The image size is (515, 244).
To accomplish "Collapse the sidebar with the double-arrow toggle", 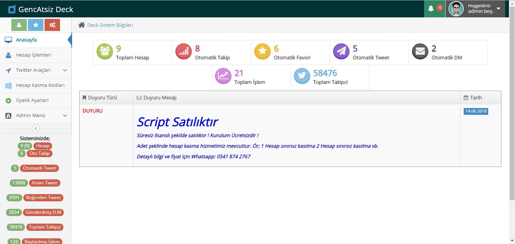I will tap(36, 128).
